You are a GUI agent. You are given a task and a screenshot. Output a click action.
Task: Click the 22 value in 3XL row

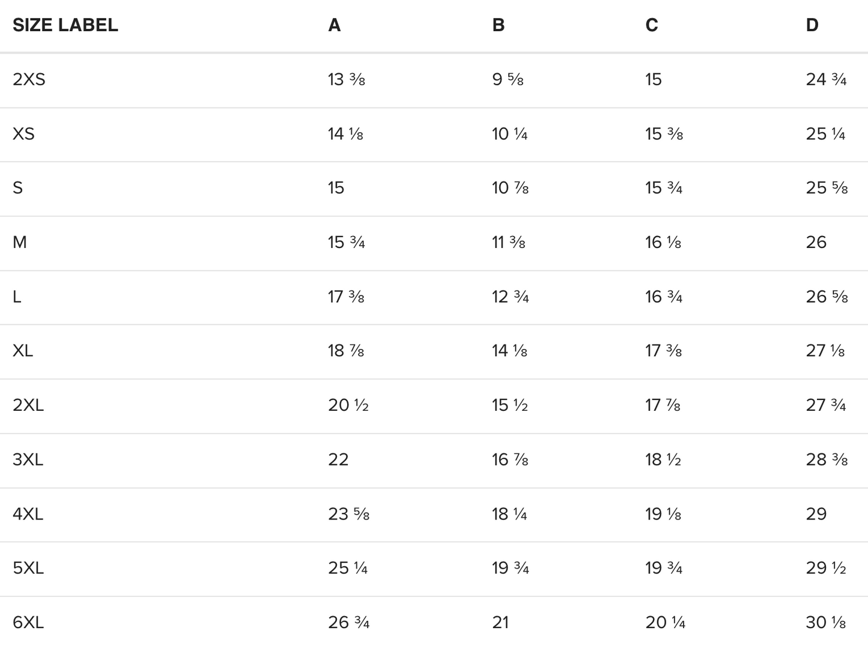[x=338, y=459]
